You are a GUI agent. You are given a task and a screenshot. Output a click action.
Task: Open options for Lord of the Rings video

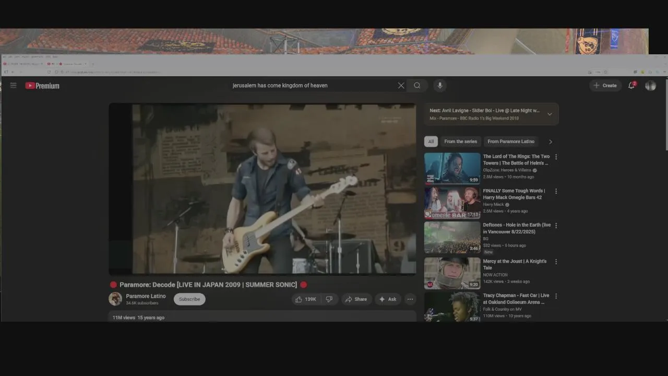(556, 157)
